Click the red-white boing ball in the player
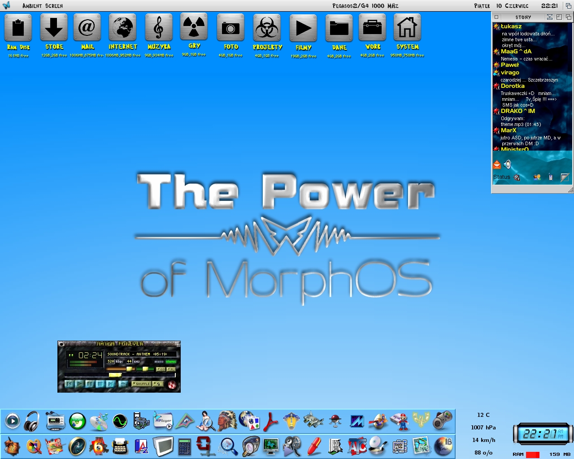574x459 pixels. pos(172,385)
